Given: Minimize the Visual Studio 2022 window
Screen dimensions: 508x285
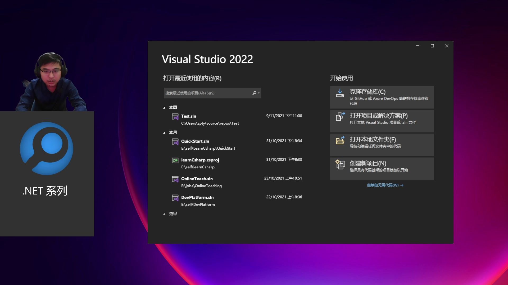Looking at the screenshot, I should pos(418,46).
